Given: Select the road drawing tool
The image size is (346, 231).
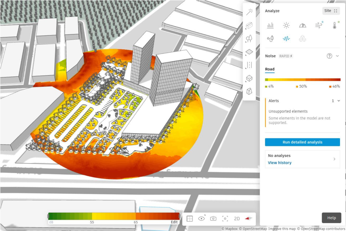Looking at the screenshot, I should tap(249, 65).
